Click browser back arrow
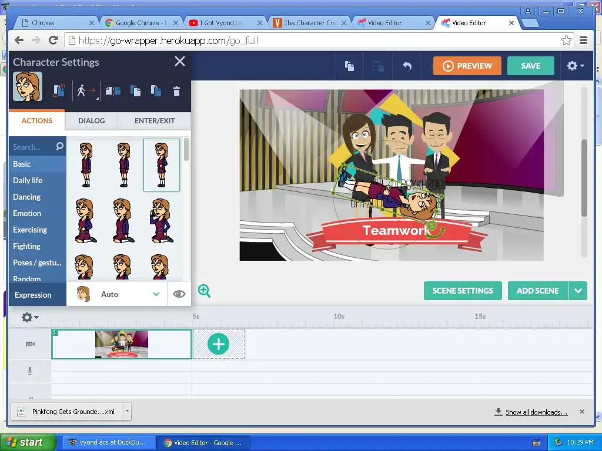 [19, 41]
